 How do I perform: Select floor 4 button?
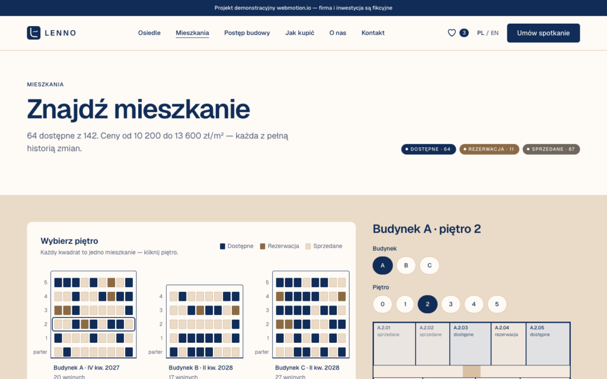point(474,304)
